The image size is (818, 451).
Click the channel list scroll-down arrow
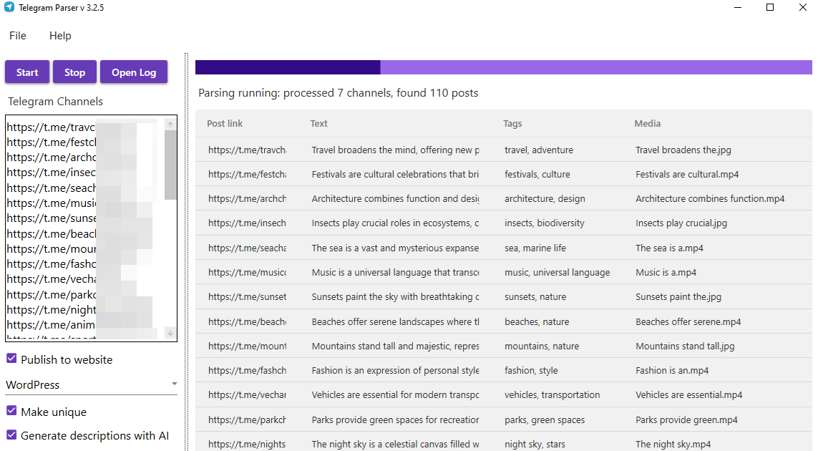point(170,332)
